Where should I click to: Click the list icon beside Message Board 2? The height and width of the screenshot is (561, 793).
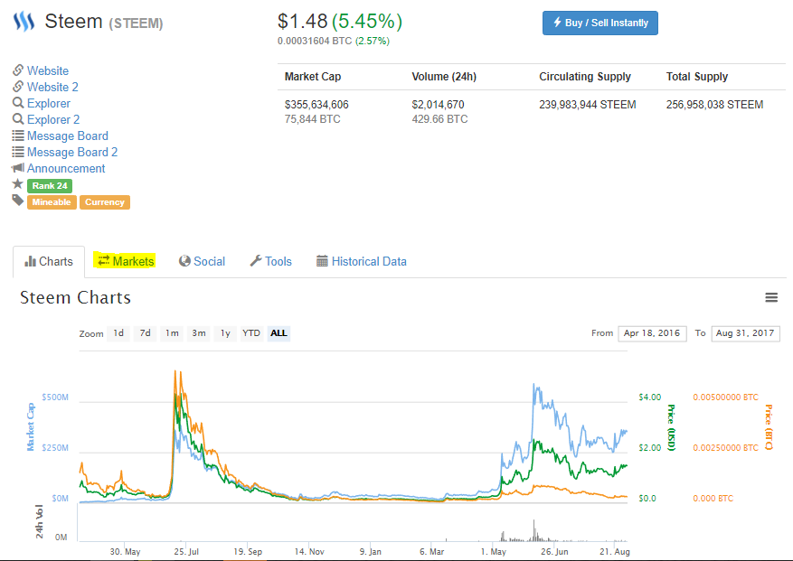pyautogui.click(x=18, y=152)
